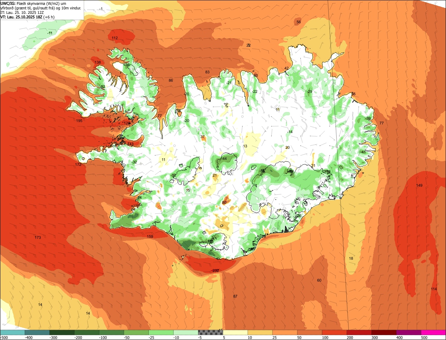Click the '-100' legend tick label

pyautogui.click(x=102, y=338)
